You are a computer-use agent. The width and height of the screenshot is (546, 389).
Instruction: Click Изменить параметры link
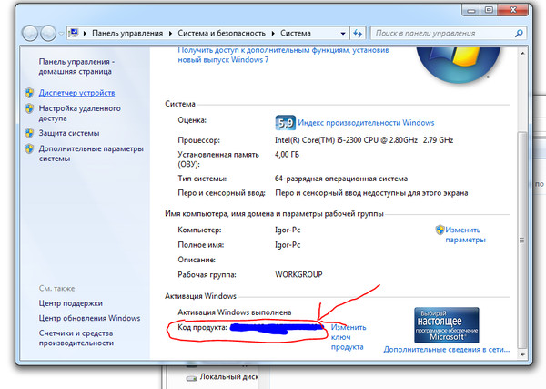pyautogui.click(x=465, y=235)
